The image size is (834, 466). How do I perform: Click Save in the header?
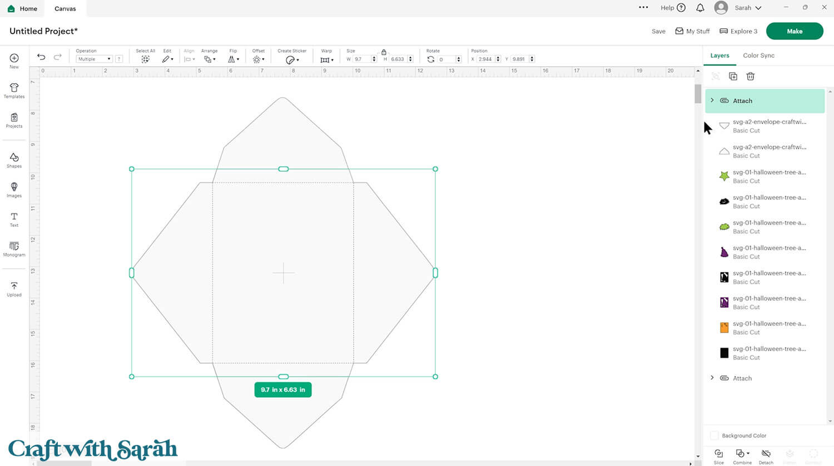(658, 32)
